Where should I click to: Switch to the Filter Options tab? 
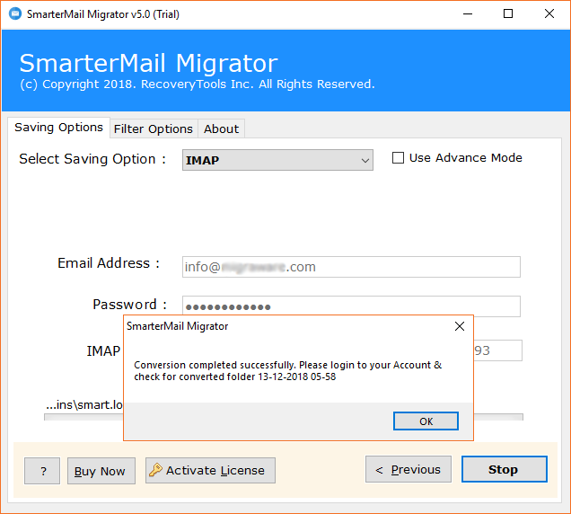[154, 129]
